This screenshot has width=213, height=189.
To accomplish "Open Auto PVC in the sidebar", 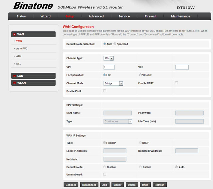I will click(22, 48).
